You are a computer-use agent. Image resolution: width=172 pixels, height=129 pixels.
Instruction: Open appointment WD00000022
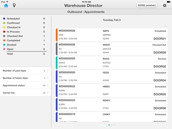pos(112,91)
